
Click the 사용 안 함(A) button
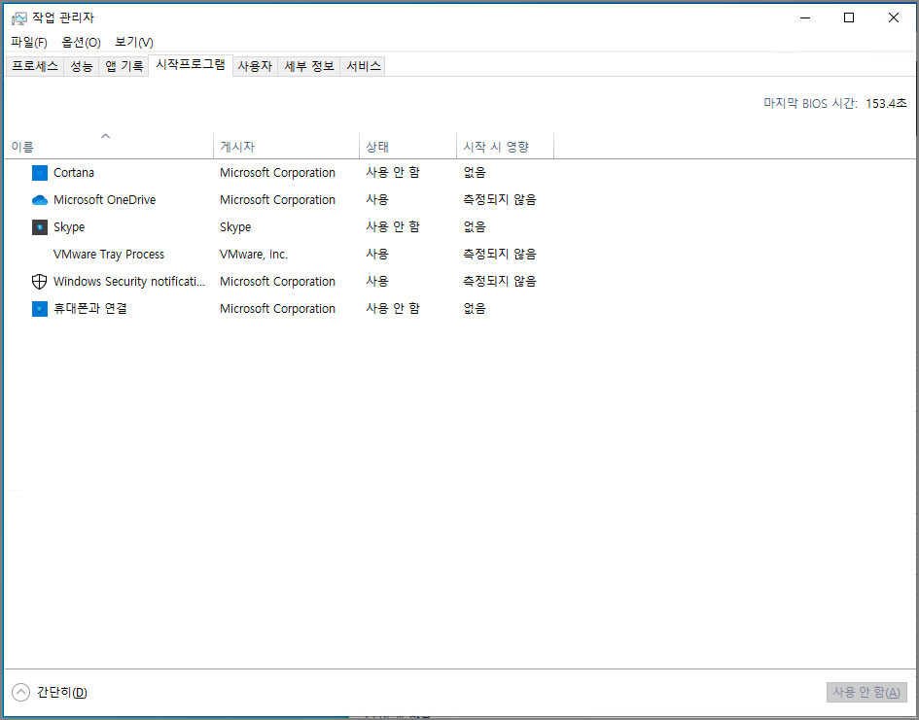click(x=866, y=693)
